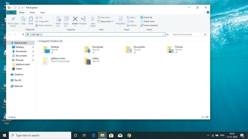Click the Go to arrow button
Image resolution: width=248 pixels, height=139 pixels.
[168, 34]
